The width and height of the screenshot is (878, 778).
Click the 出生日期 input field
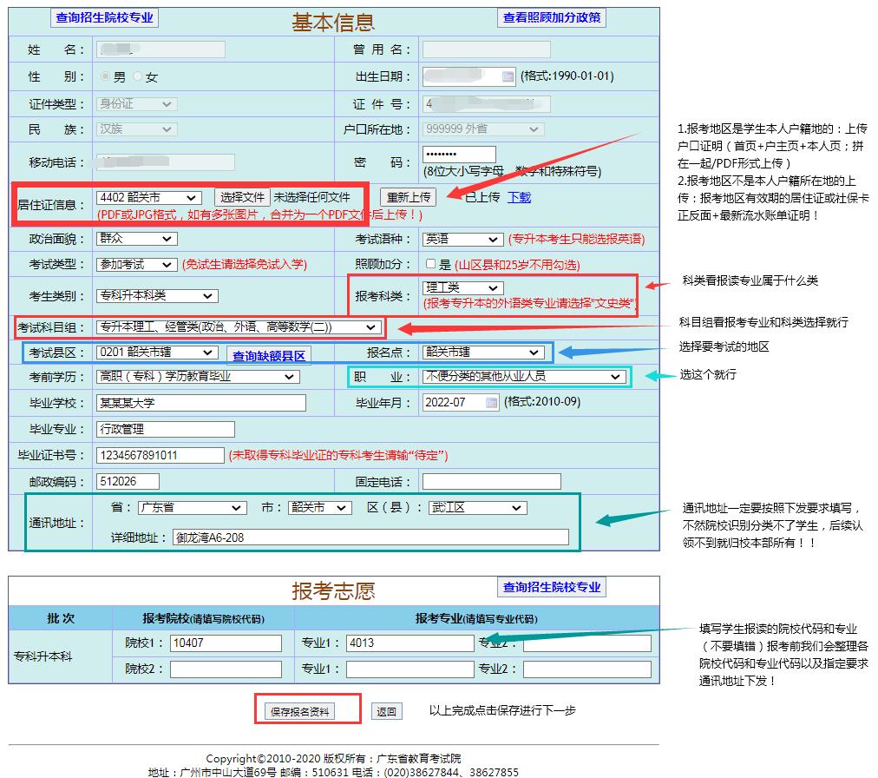(x=468, y=76)
